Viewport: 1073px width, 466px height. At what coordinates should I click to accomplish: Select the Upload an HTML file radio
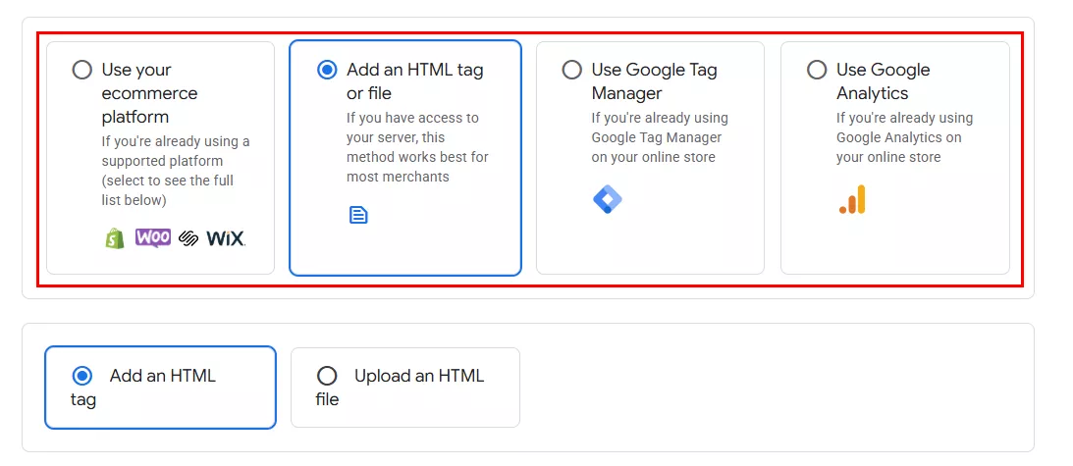click(327, 376)
